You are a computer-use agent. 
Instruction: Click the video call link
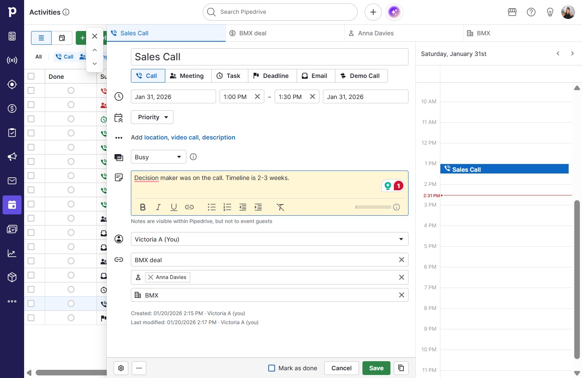coord(185,137)
